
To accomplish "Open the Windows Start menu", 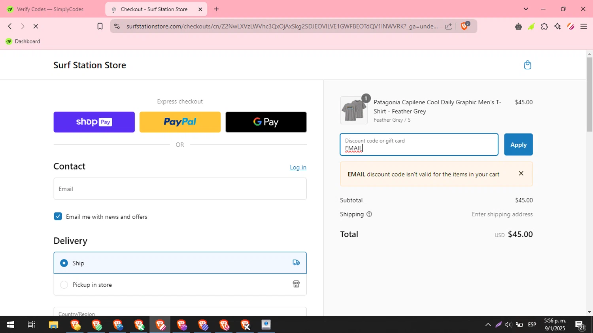I will (11, 325).
